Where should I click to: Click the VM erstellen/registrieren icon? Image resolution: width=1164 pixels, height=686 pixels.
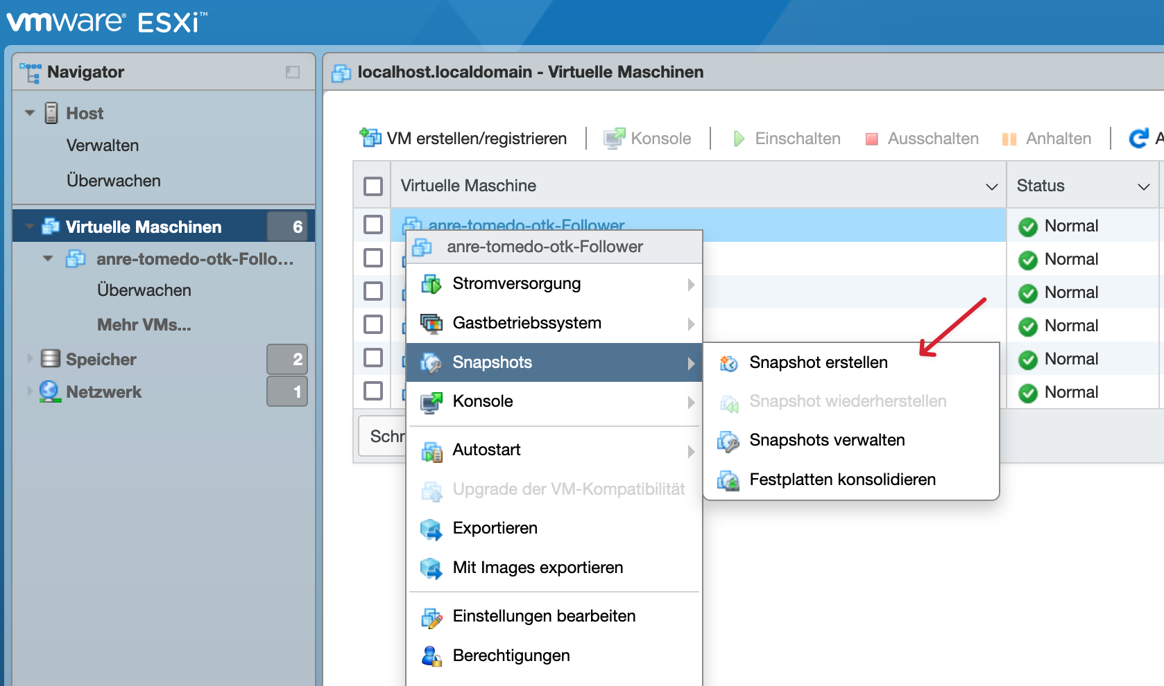tap(370, 138)
